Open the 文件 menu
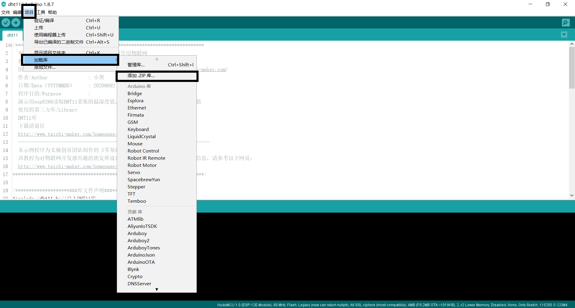575x308 pixels. tap(6, 12)
